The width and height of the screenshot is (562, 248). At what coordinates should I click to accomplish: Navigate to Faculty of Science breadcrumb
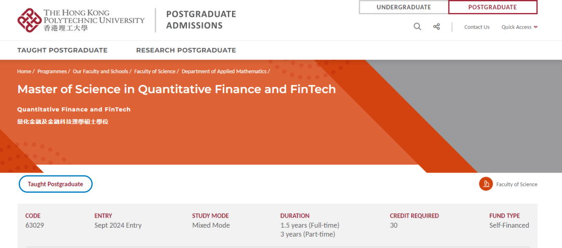point(155,71)
